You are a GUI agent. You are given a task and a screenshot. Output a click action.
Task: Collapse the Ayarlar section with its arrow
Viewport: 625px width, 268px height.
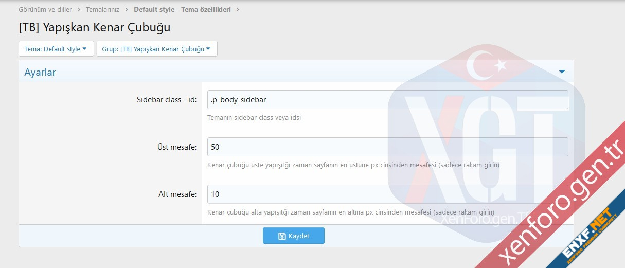pos(562,72)
